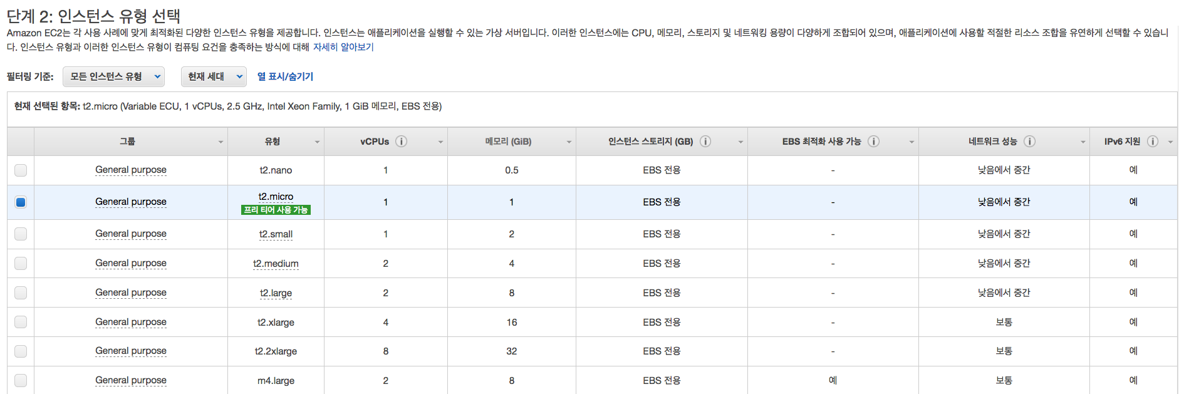Click EBS optimized 예 in m4.large row

click(x=833, y=380)
